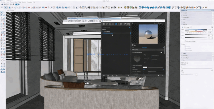Click the Asset Editor properties scrollbar
Image resolution: width=214 pixels, height=109 pixels.
pyautogui.click(x=164, y=50)
